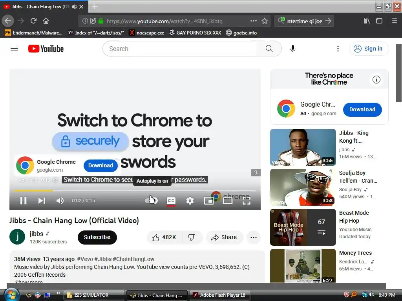Open the #ChainHangLow hashtag link
This screenshot has width=402, height=301.
click(133, 259)
